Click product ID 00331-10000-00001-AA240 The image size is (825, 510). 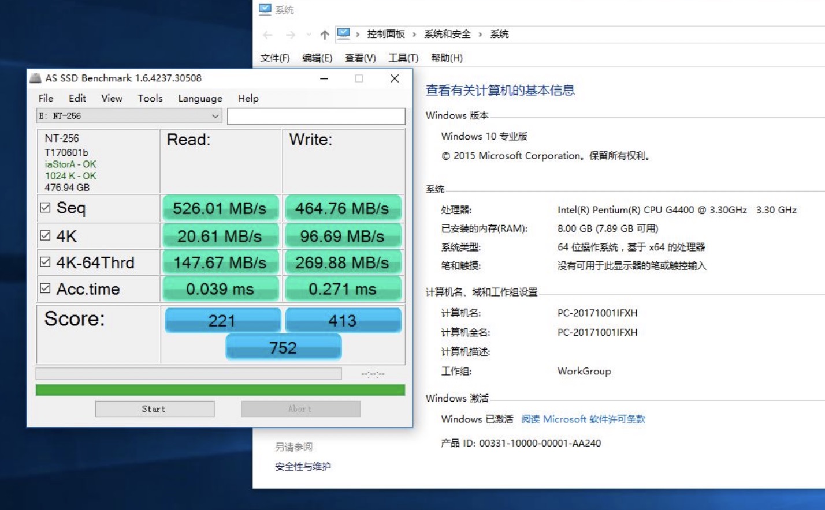pos(540,443)
